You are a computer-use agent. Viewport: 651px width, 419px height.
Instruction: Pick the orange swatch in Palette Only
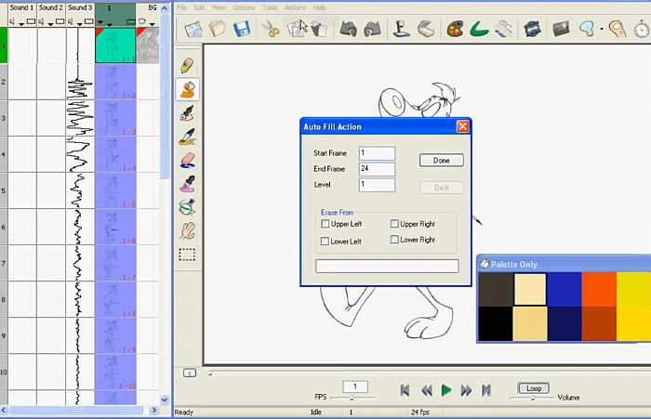click(599, 289)
